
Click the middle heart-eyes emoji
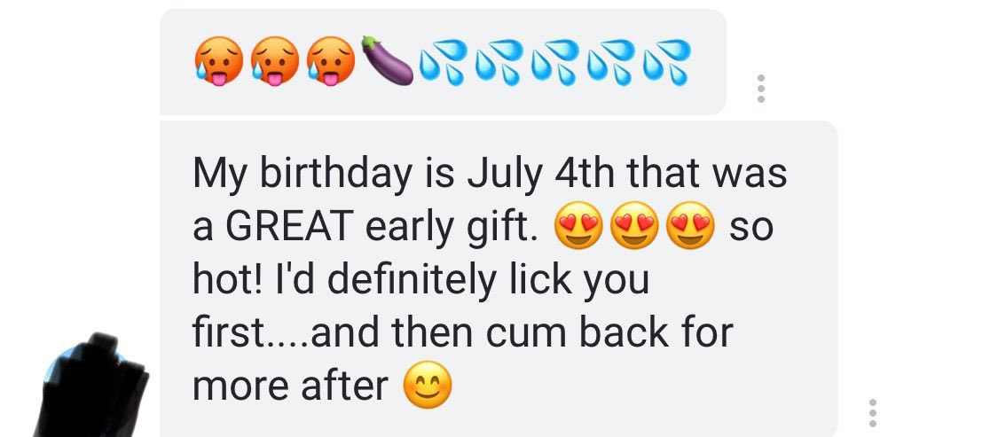pos(634,226)
